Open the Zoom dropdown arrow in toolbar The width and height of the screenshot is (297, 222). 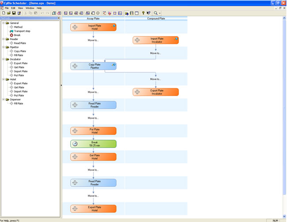pos(160,13)
